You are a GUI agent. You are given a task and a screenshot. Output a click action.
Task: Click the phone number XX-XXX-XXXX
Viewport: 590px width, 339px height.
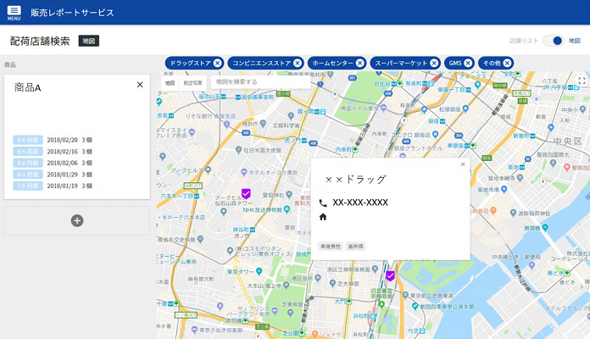(x=360, y=203)
